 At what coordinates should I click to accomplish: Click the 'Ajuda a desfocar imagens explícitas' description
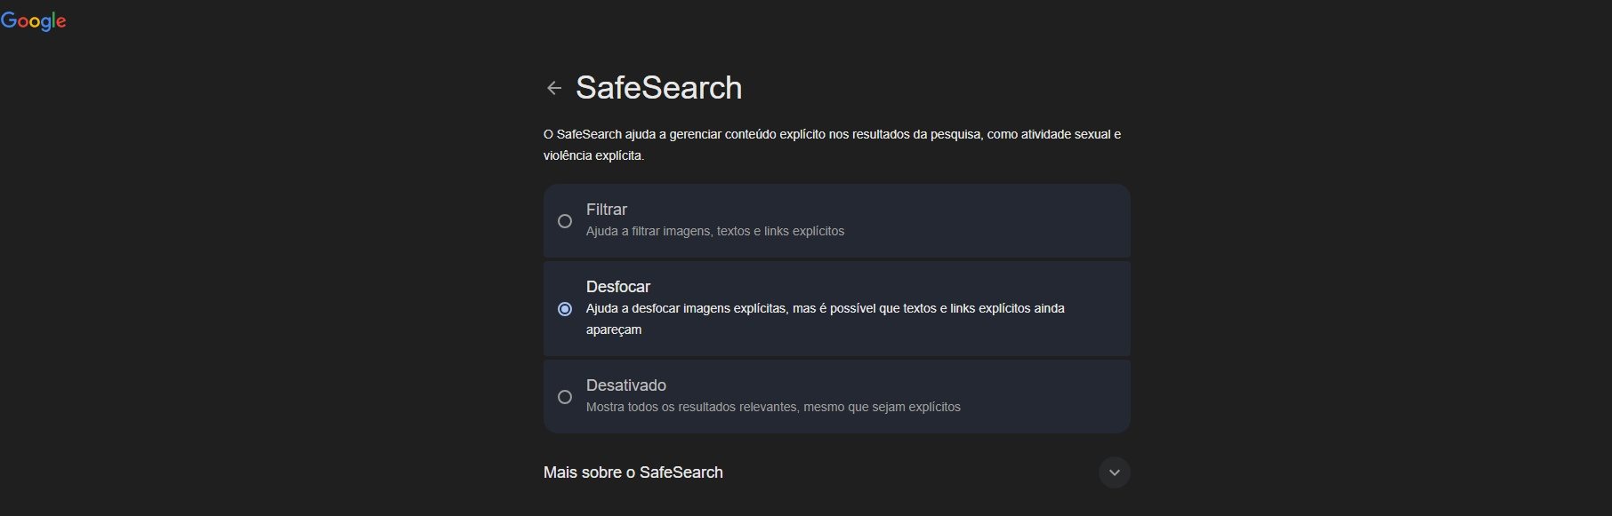pos(826,319)
